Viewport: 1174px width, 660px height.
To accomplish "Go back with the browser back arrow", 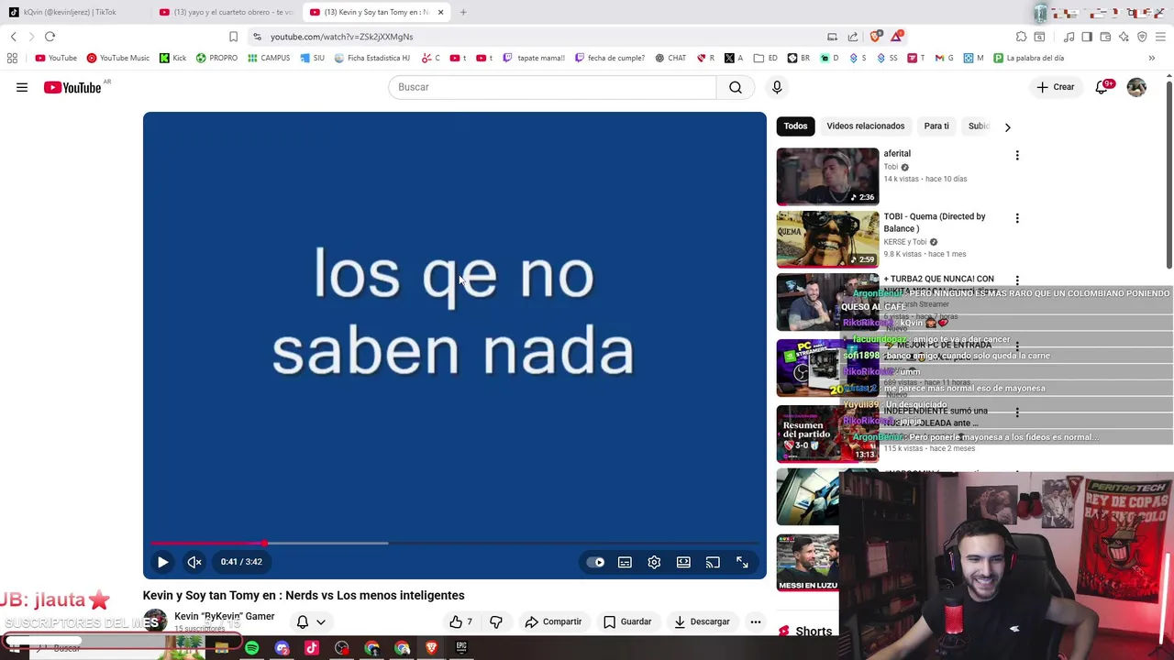I will [13, 37].
